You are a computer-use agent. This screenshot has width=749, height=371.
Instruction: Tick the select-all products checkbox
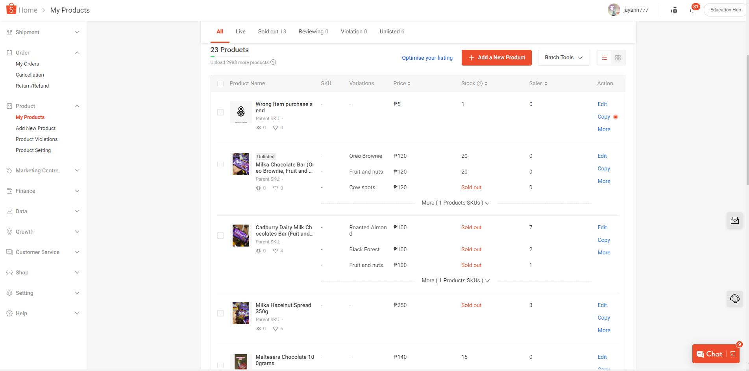click(x=220, y=84)
